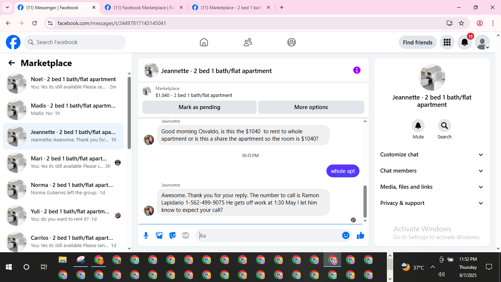Open Madis conversation in the list
Viewport: 501px width, 282px height.
click(x=63, y=110)
